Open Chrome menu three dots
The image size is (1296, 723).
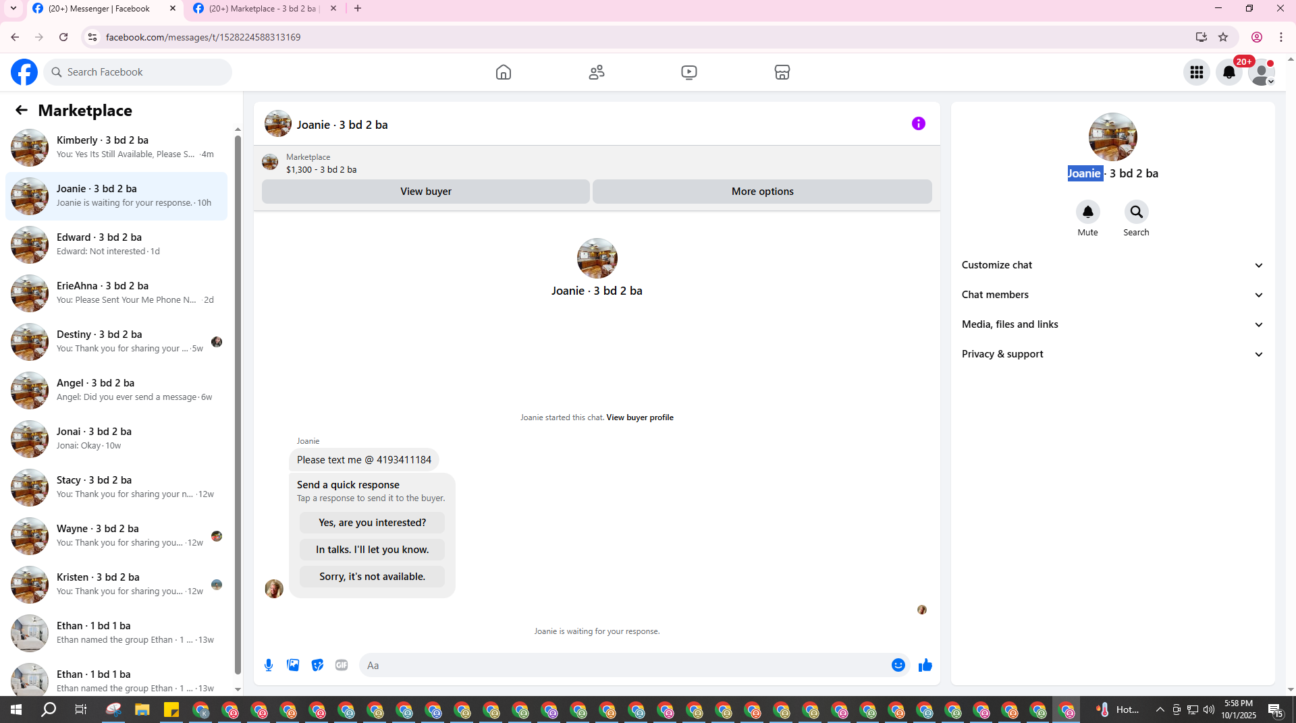pyautogui.click(x=1281, y=37)
